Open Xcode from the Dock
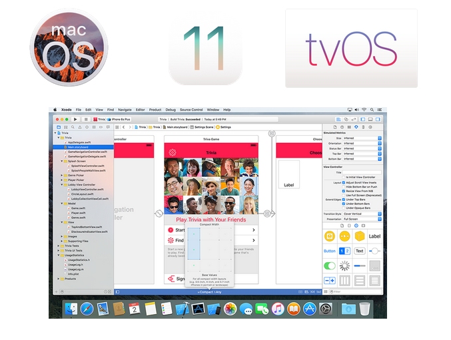The height and width of the screenshot is (340, 451). [183, 309]
